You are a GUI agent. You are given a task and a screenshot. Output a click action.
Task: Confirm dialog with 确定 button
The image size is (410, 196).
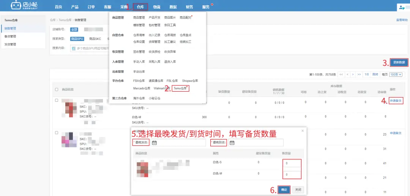[x=284, y=190]
